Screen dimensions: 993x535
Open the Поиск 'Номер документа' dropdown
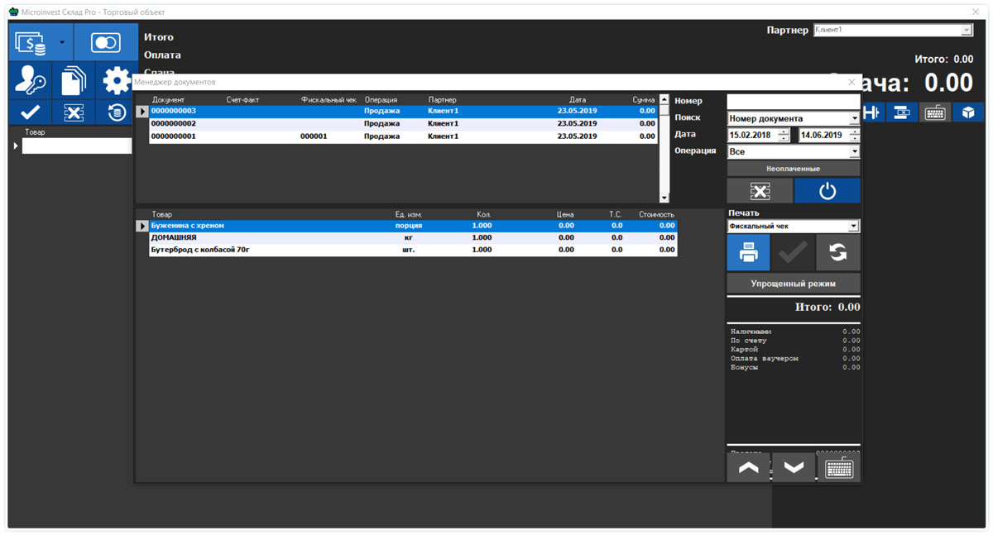point(854,119)
